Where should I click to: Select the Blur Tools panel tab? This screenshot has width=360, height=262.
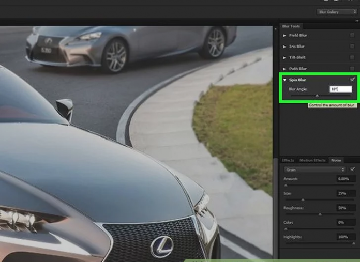(x=291, y=26)
